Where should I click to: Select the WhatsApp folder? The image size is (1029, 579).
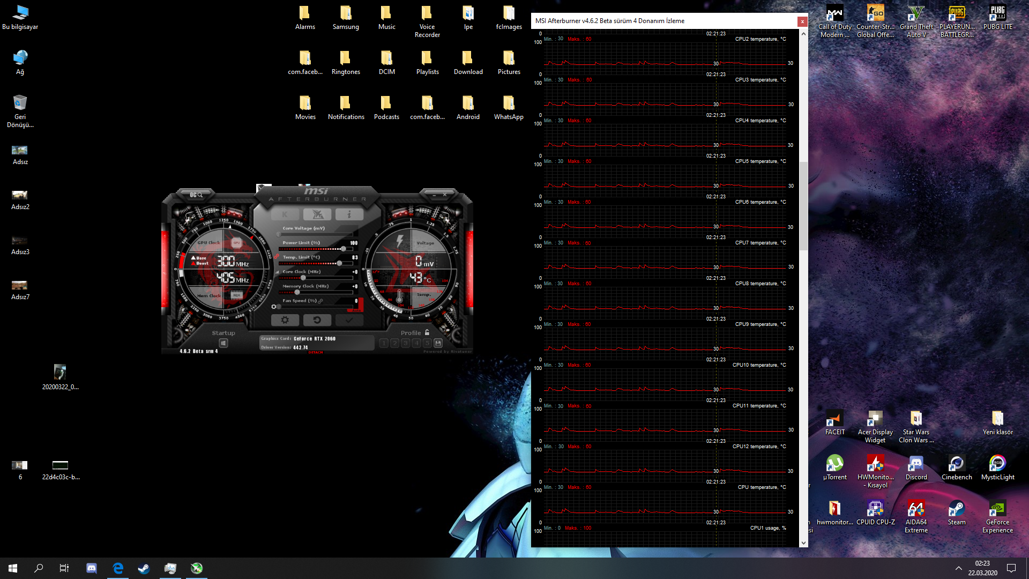509,107
